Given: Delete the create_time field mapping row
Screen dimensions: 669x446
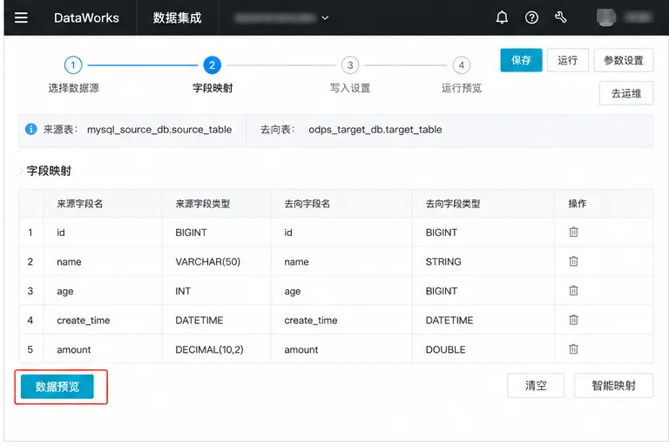Looking at the screenshot, I should (573, 320).
